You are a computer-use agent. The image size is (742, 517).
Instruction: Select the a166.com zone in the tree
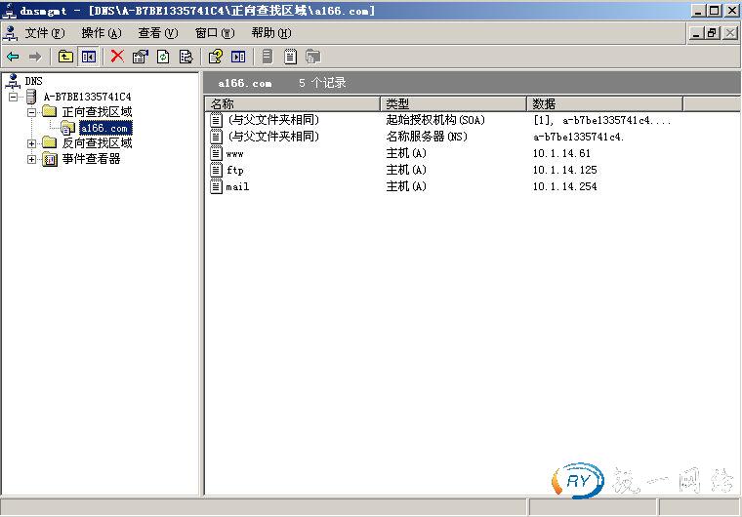[x=105, y=128]
